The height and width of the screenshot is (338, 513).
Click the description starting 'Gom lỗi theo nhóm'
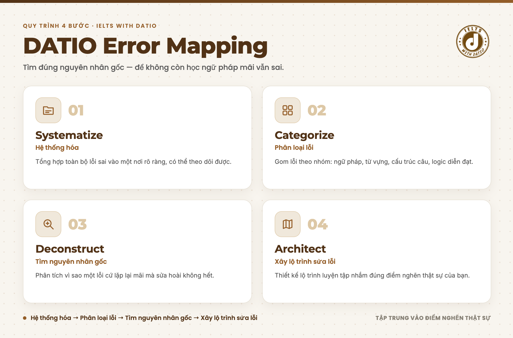[374, 162]
